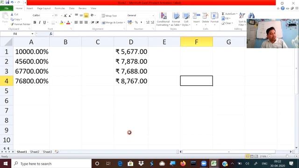The image size is (299, 168).
Task: Save the workbook from Quick Access Toolbar
Action: click(x=7, y=2)
